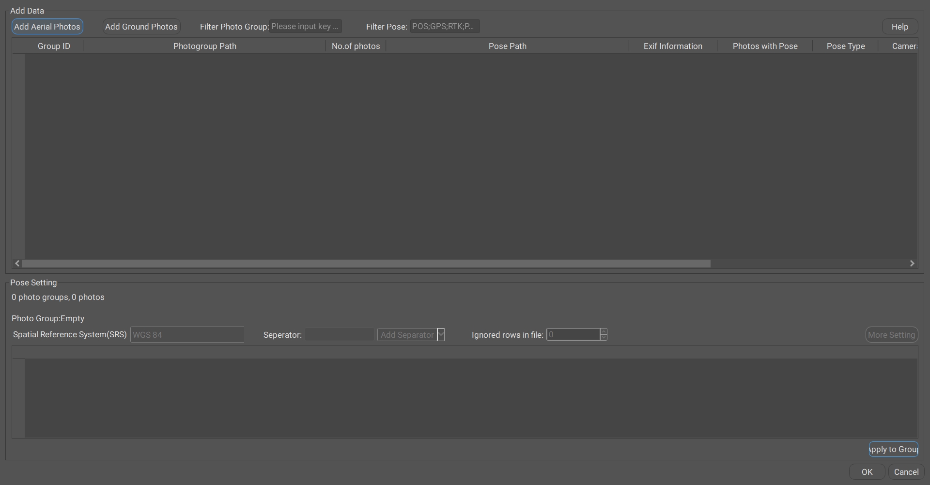
Task: Click the 'Photo Group:Empty' label
Action: [x=48, y=318]
